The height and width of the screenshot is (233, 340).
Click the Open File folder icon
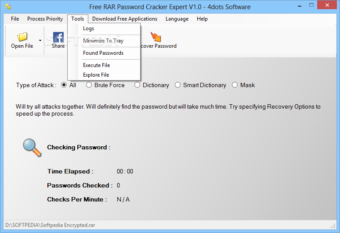click(22, 37)
